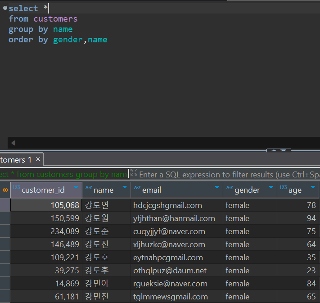The height and width of the screenshot is (303, 320).
Task: Select email cell eytnahpcgmail.com
Action: (x=177, y=257)
